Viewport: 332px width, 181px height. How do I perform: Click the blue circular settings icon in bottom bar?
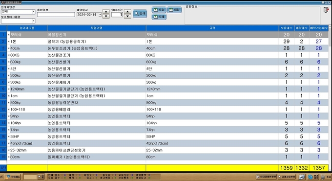[313, 177]
